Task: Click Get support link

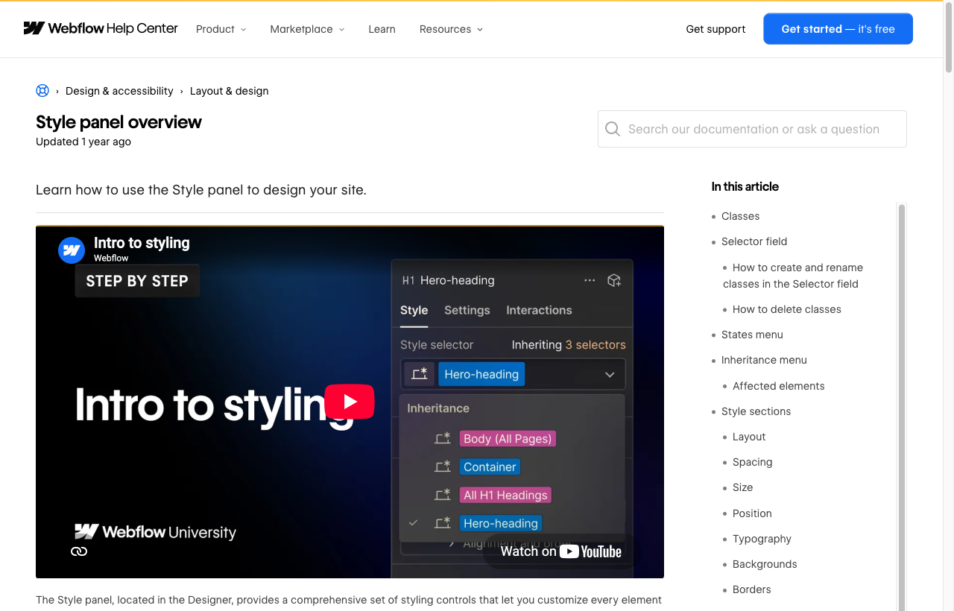Action: [715, 29]
